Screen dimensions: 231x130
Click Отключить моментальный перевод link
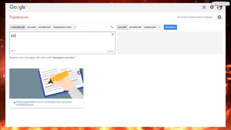195,17
